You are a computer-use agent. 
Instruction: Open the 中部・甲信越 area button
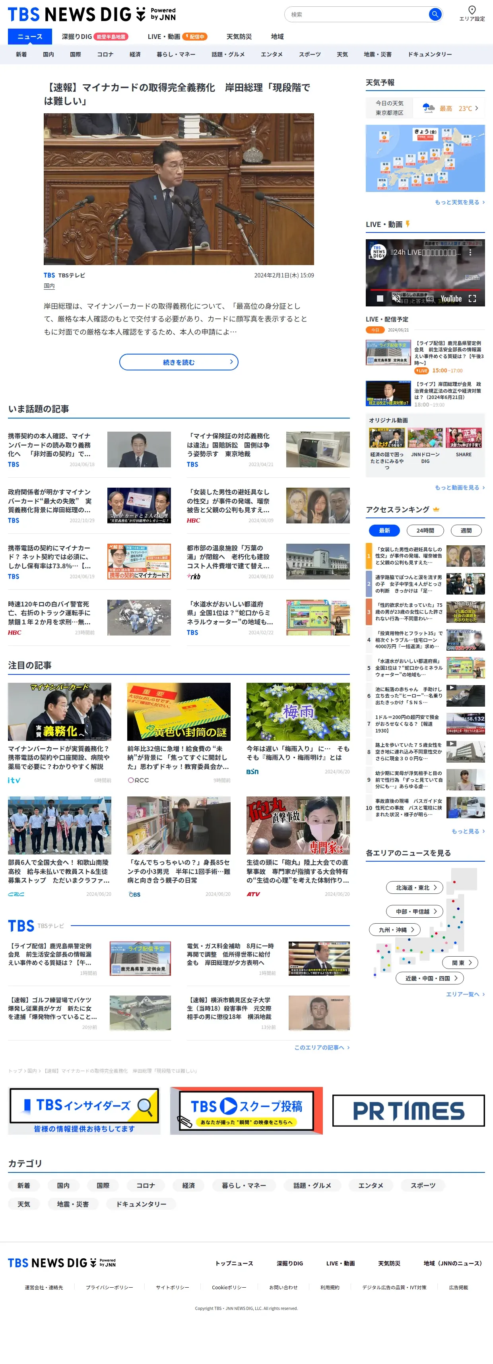click(415, 911)
